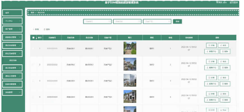Image resolution: width=244 pixels, height=112 pixels.
Task: Open the 首页 sidebar item
Action: 12,13
